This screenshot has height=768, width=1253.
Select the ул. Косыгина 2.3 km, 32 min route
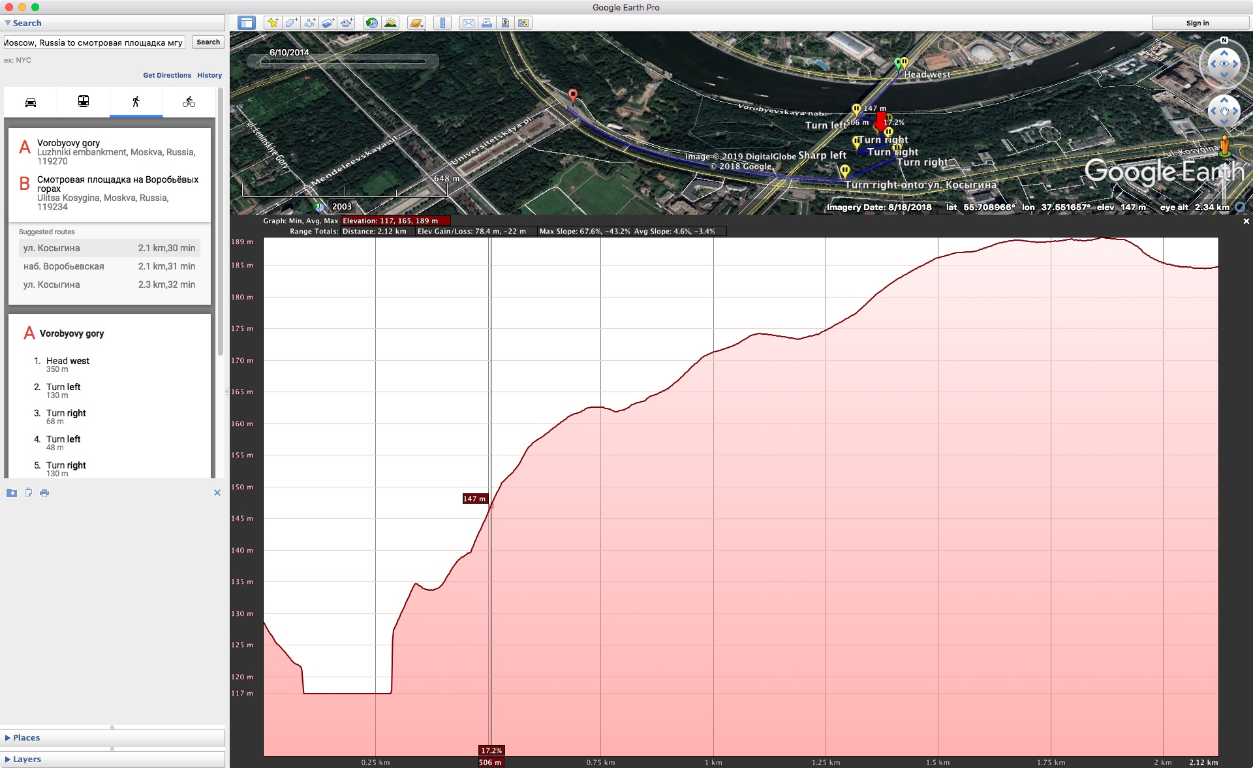(x=110, y=284)
